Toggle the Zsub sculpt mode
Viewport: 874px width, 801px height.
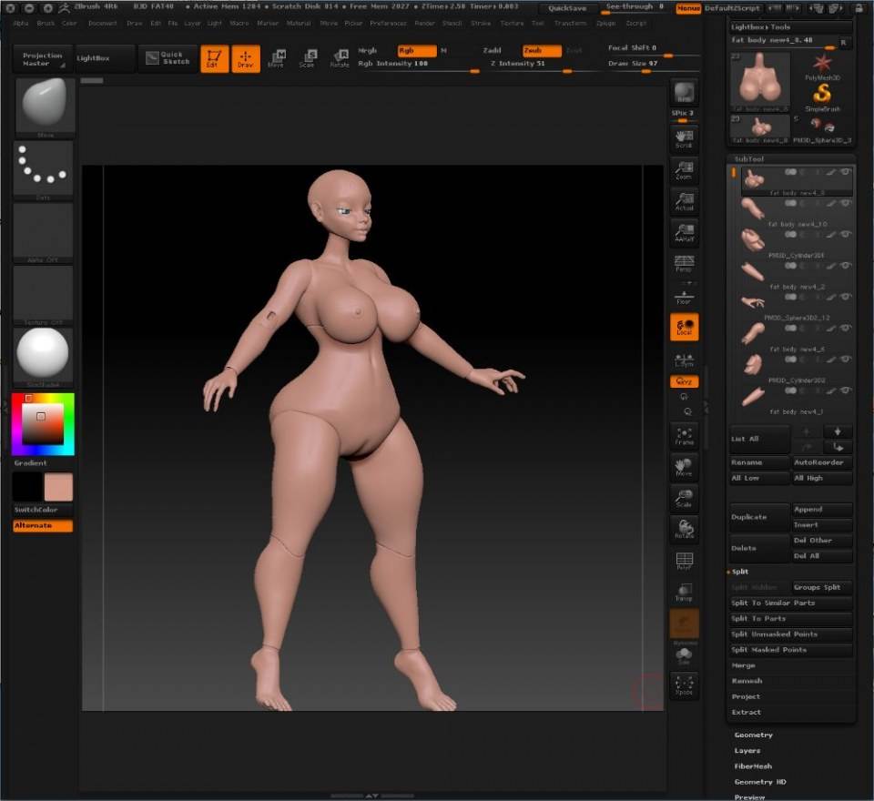[542, 51]
